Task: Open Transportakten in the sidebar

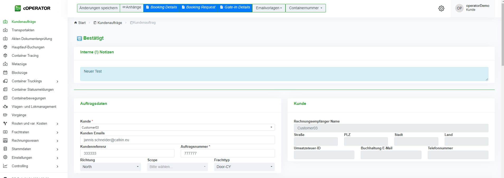Action: point(23,30)
